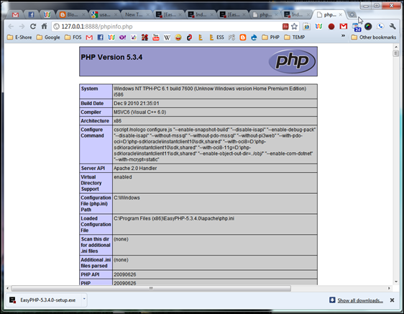Open a new tab with the plus button

tap(352, 14)
